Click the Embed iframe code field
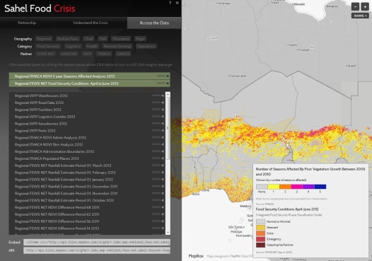 point(97,242)
